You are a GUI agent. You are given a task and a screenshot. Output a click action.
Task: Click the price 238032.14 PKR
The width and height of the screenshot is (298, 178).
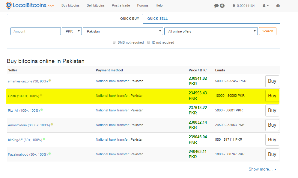pos(198,125)
